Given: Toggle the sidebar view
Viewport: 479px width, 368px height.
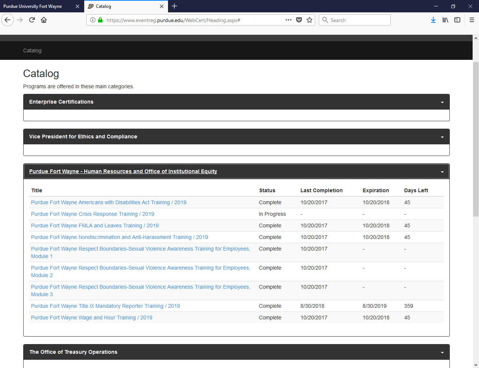Looking at the screenshot, I should point(457,20).
